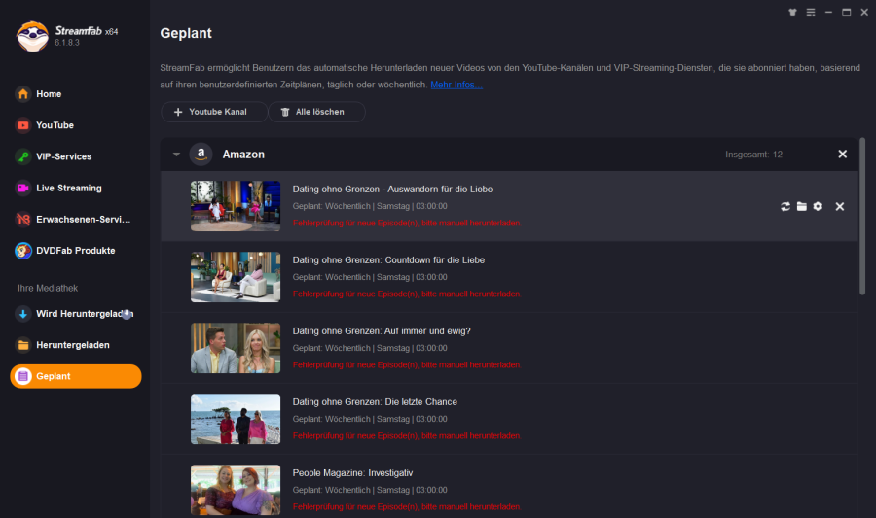Click the StreamFab sloth logo

click(x=32, y=37)
